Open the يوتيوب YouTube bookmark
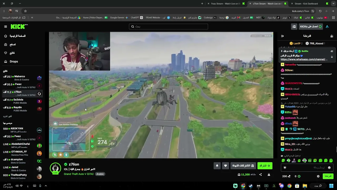Image resolution: width=337 pixels, height=190 pixels. [321, 18]
